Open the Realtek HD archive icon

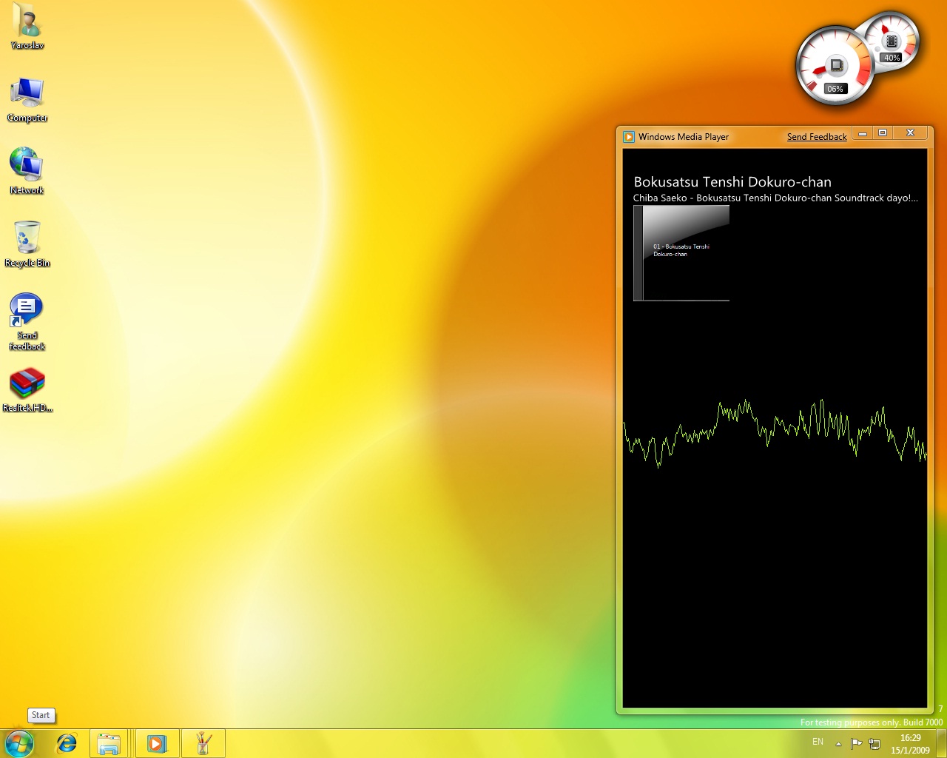coord(27,390)
